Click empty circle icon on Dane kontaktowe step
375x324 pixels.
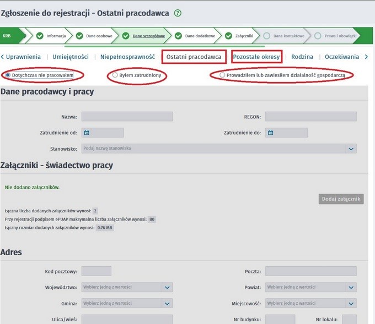pos(267,36)
